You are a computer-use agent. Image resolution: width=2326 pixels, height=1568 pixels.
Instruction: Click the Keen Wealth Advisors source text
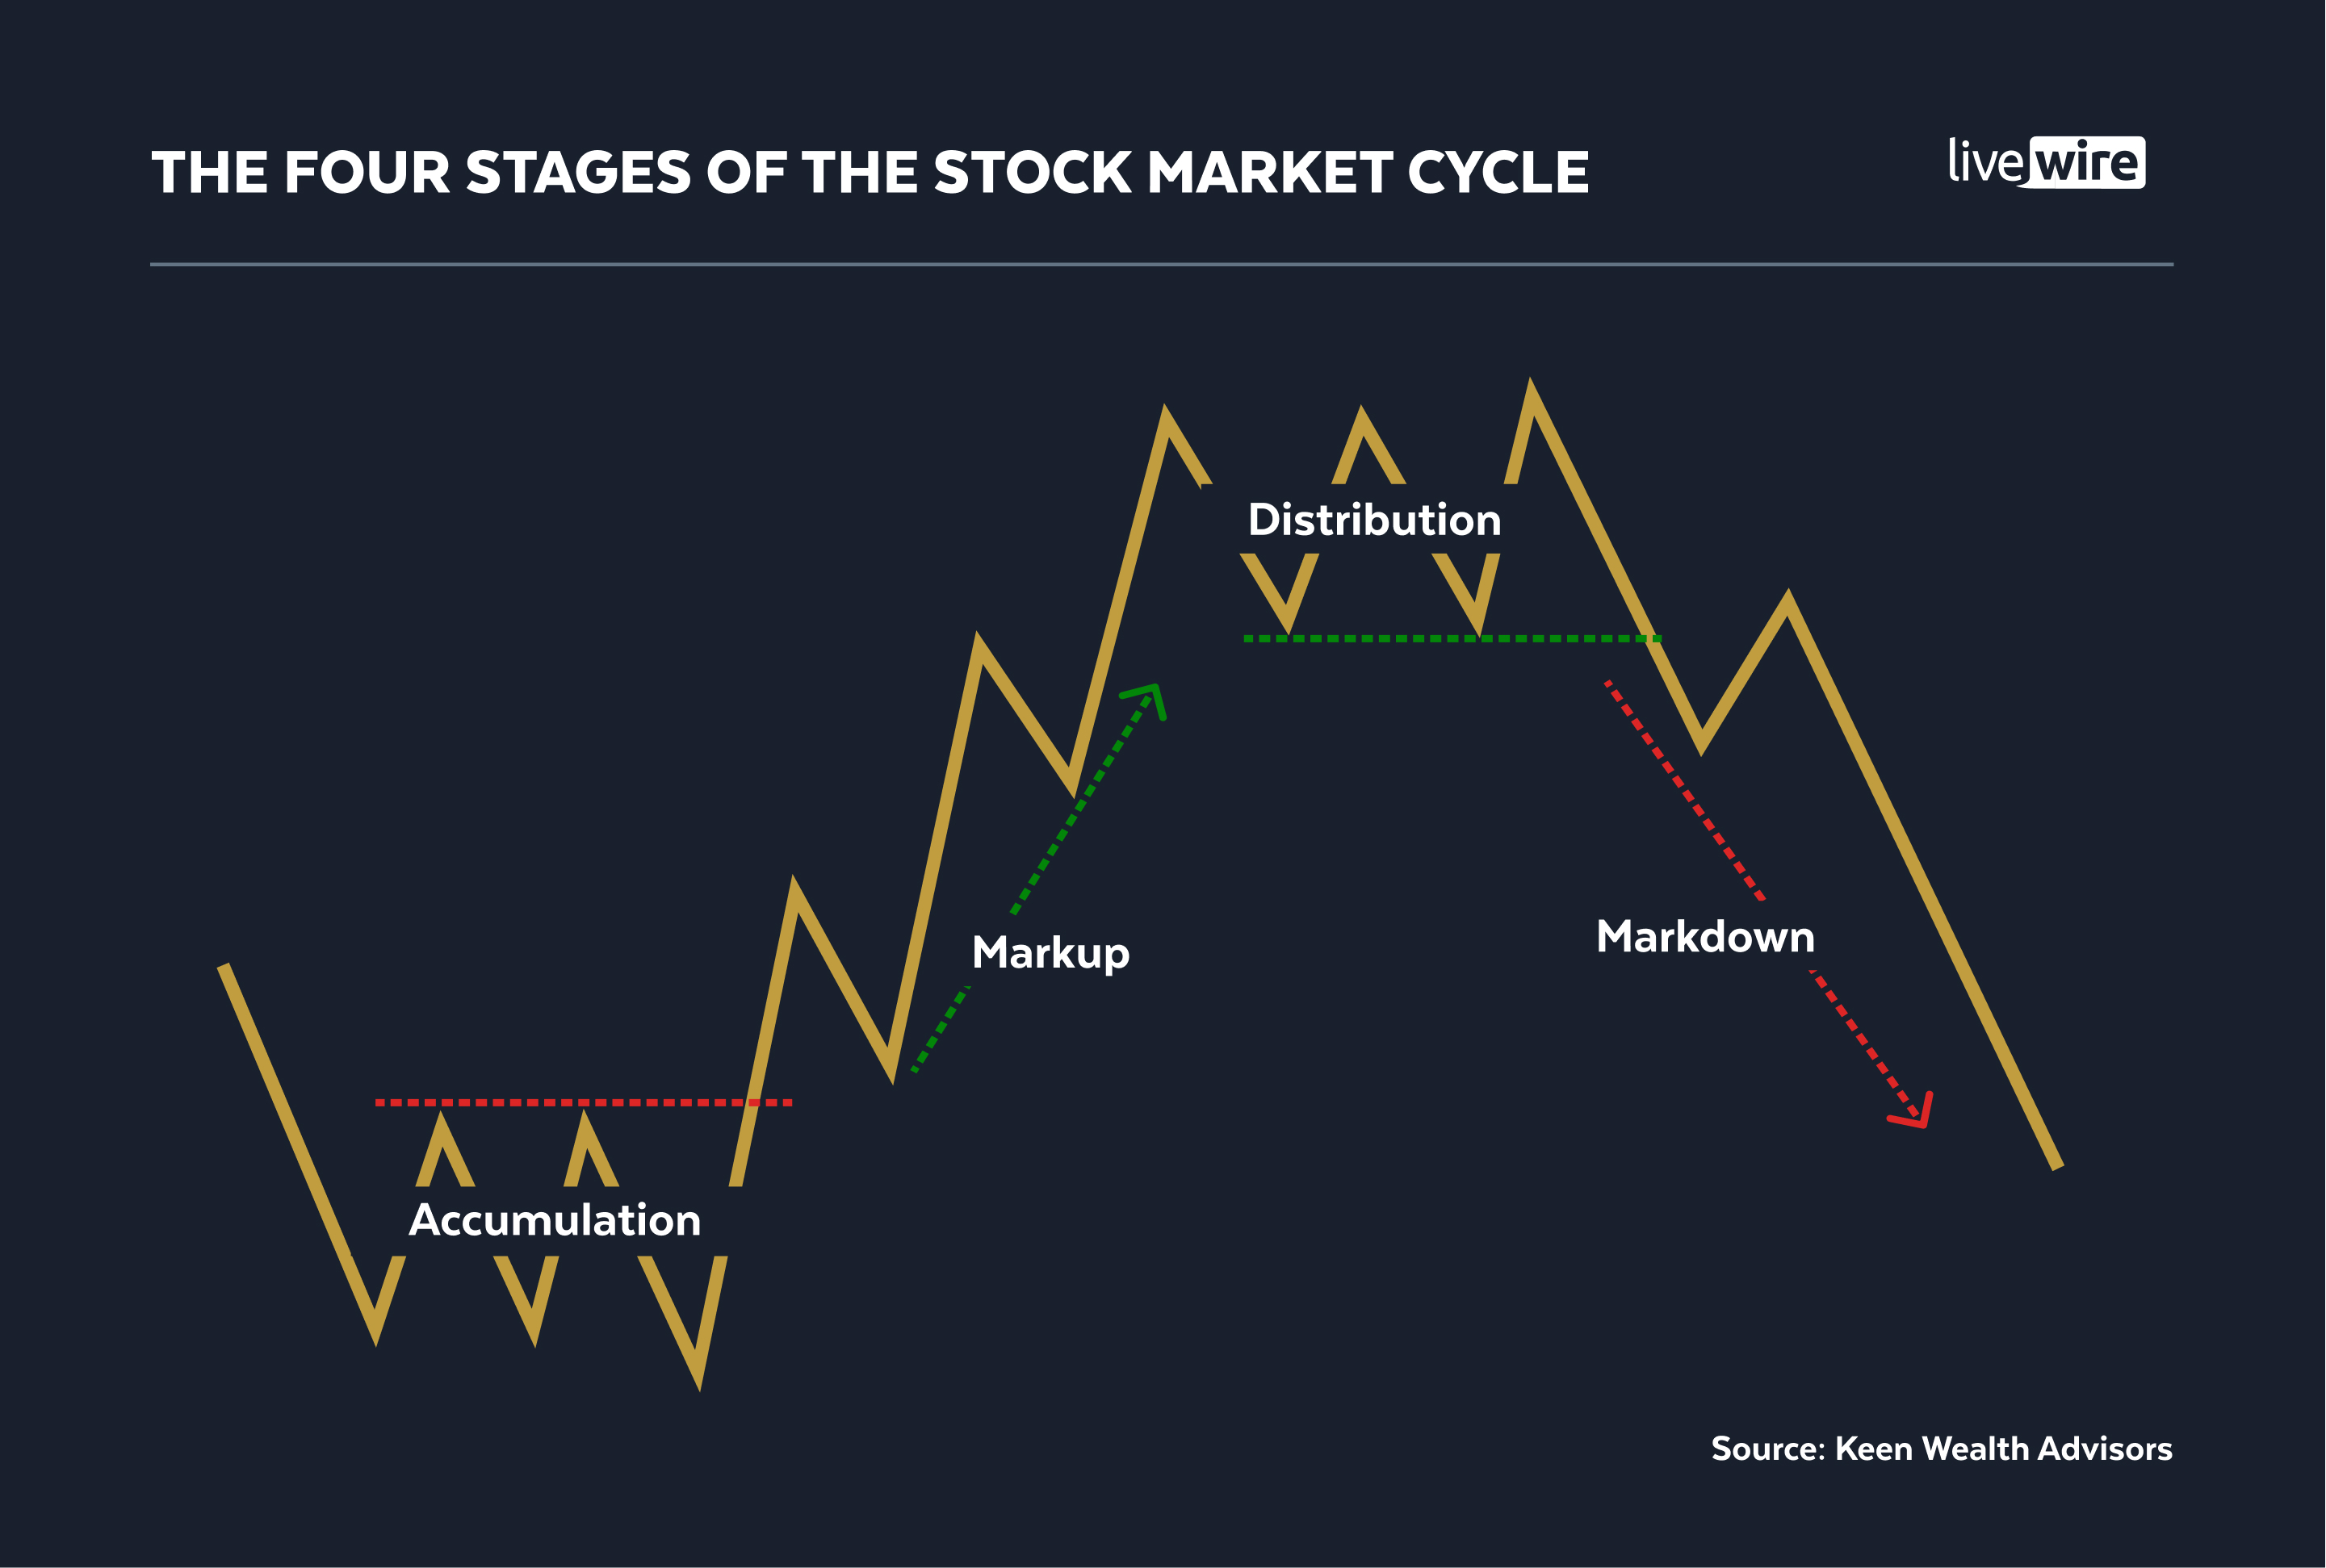[x=1942, y=1449]
